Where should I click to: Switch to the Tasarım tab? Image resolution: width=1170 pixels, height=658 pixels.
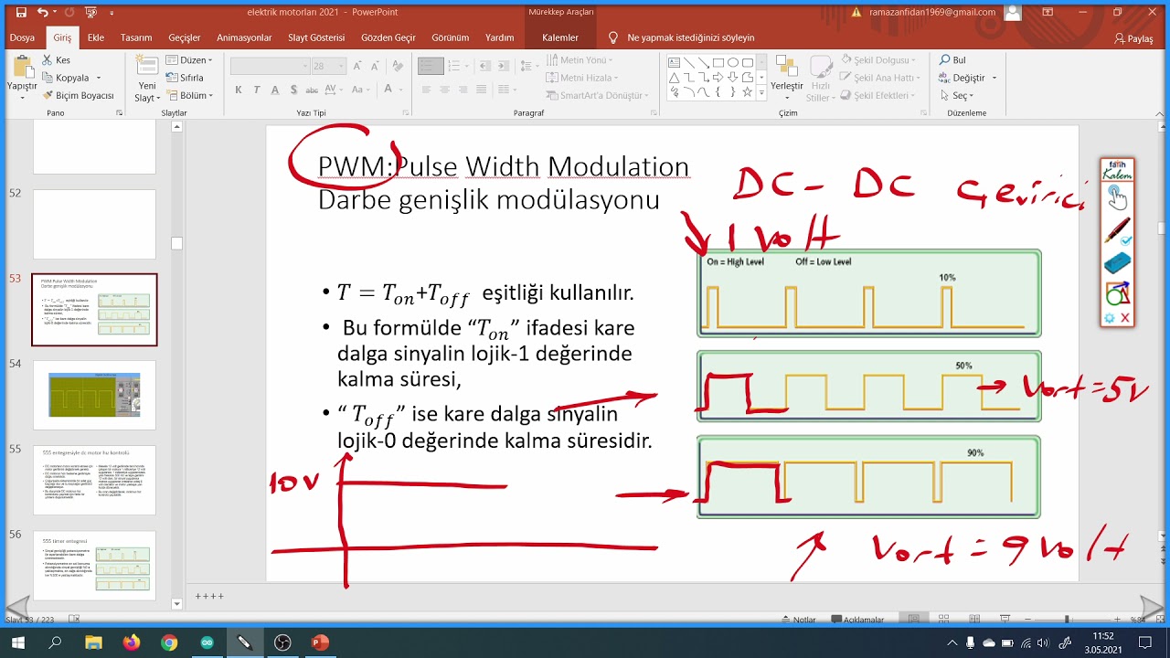pyautogui.click(x=136, y=37)
